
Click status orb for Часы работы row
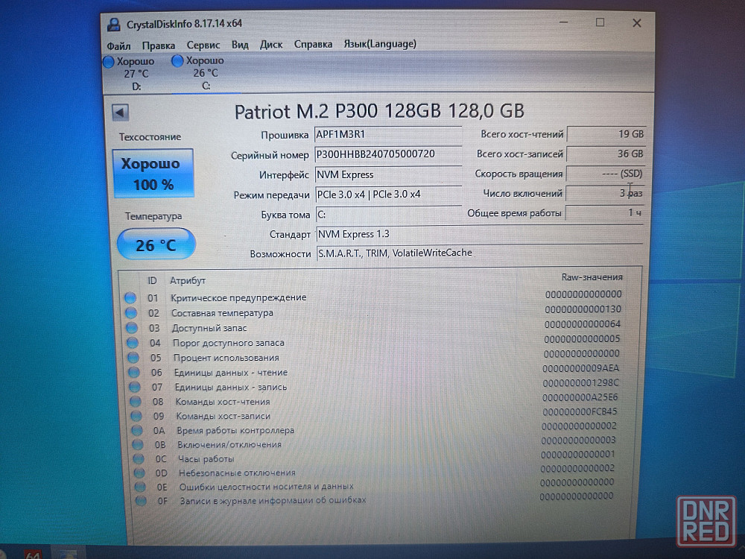(x=139, y=458)
